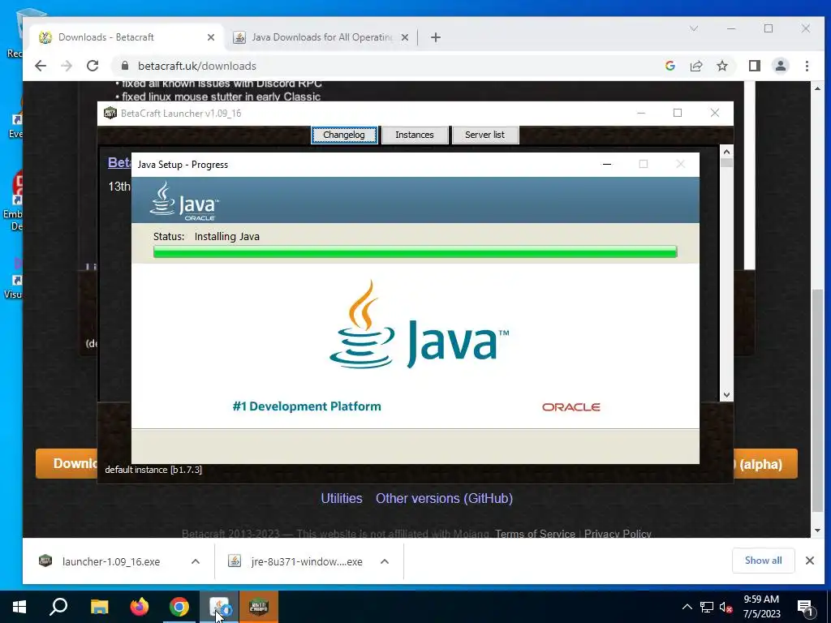Viewport: 831px width, 623px height.
Task: Close the Downloads - Betacraft tab
Action: (210, 37)
